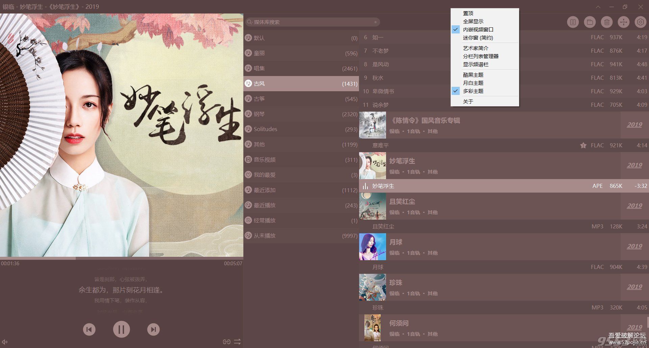Click the clear dot in search field
This screenshot has width=649, height=348.
click(375, 22)
